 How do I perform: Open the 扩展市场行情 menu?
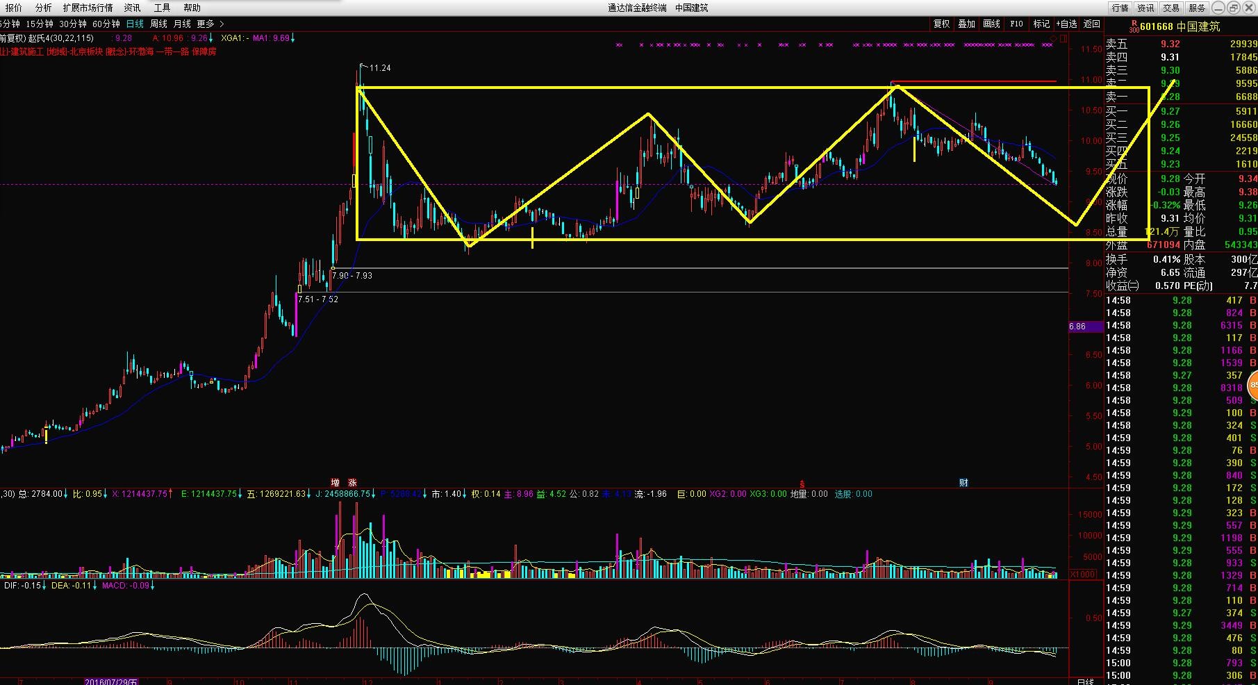[88, 8]
